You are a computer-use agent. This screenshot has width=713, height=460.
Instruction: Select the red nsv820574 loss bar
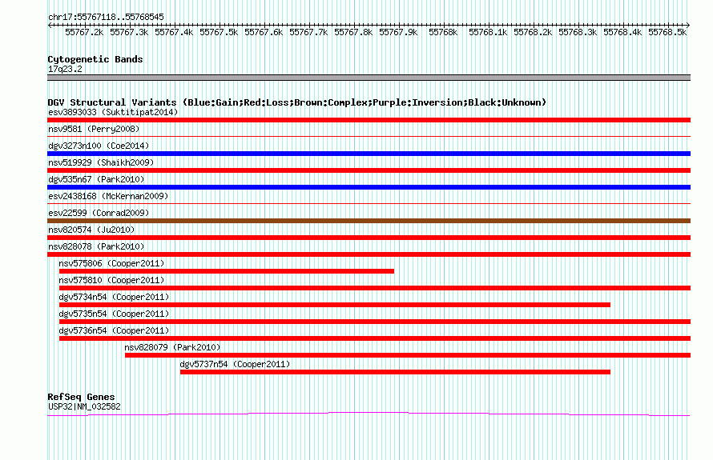[x=369, y=238]
